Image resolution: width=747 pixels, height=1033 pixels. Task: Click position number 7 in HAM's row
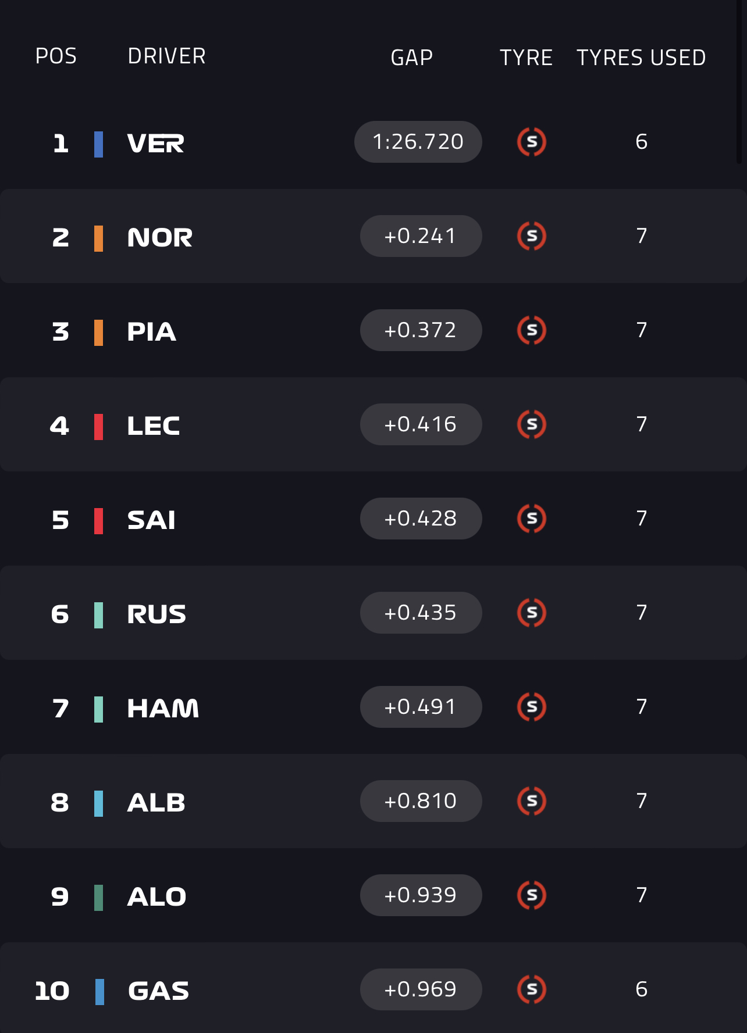[x=61, y=709]
